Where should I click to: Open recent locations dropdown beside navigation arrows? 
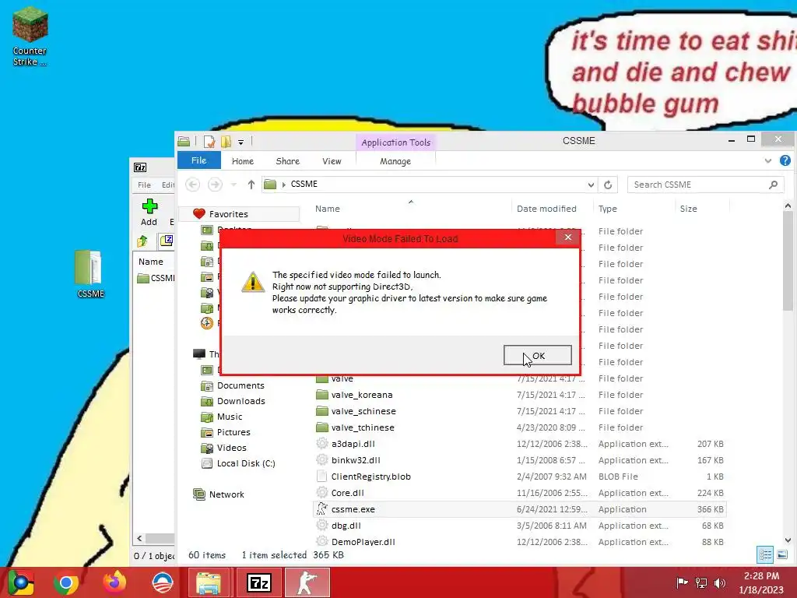(233, 185)
